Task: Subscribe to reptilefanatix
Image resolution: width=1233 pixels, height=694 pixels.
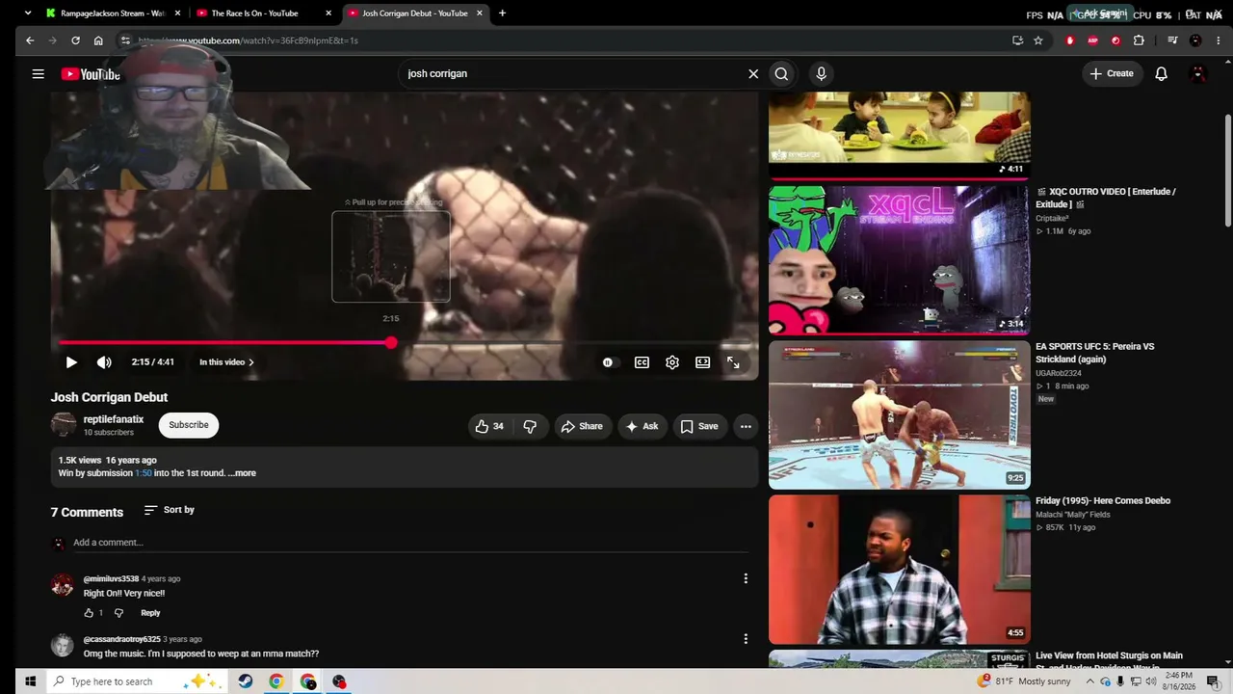Action: pos(189,425)
